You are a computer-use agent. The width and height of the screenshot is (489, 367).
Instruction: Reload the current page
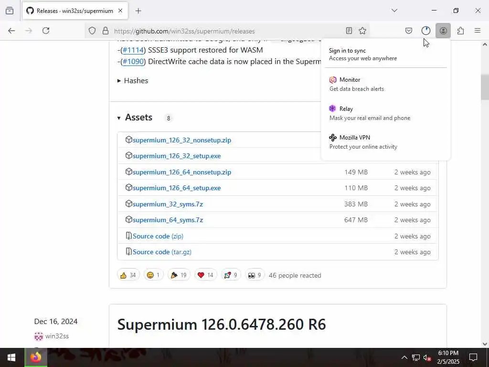46,31
